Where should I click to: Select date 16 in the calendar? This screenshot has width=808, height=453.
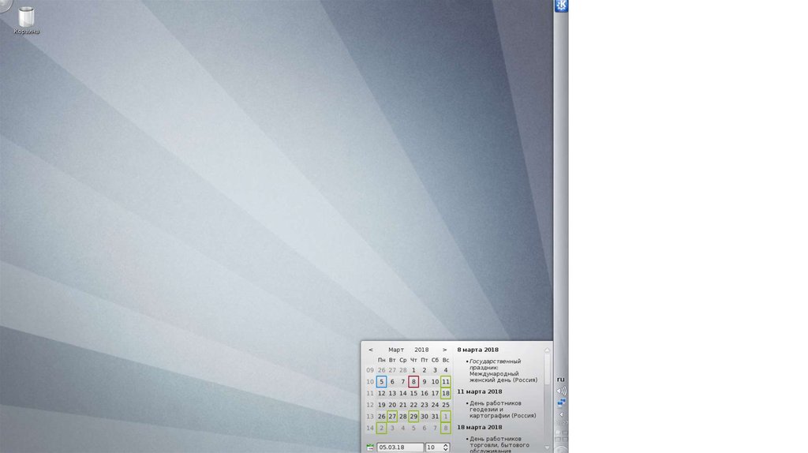point(424,393)
